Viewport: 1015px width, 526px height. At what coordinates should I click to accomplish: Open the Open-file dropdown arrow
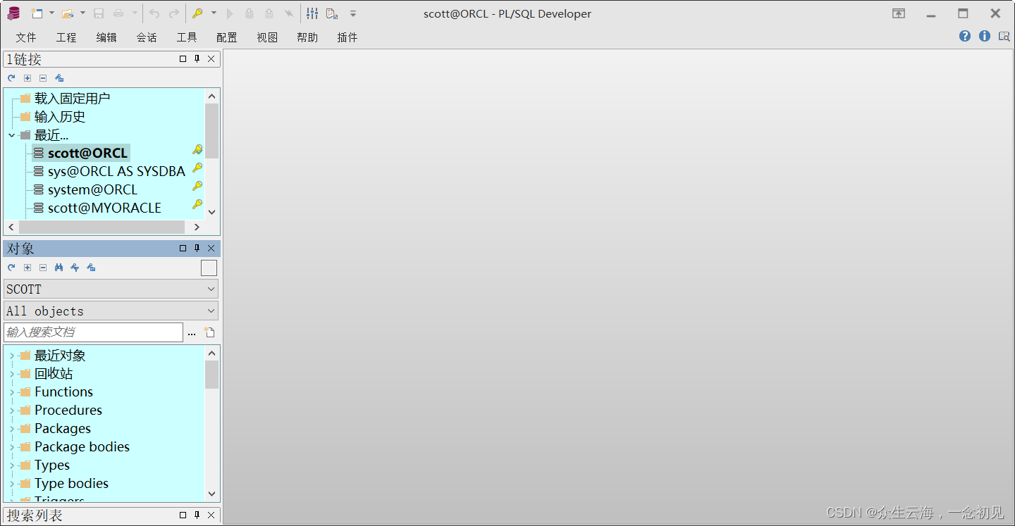tap(82, 13)
